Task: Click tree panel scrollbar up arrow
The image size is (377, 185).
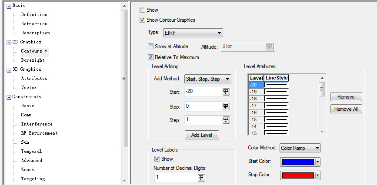Action: click(124, 6)
